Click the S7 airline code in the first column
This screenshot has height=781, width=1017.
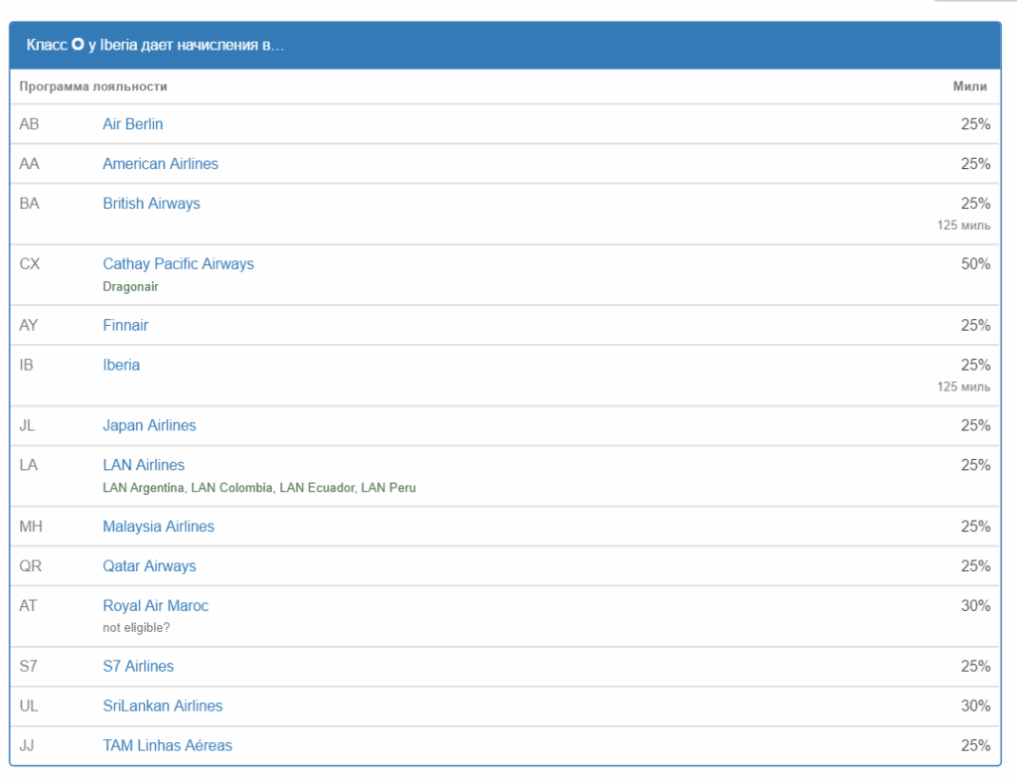point(28,666)
